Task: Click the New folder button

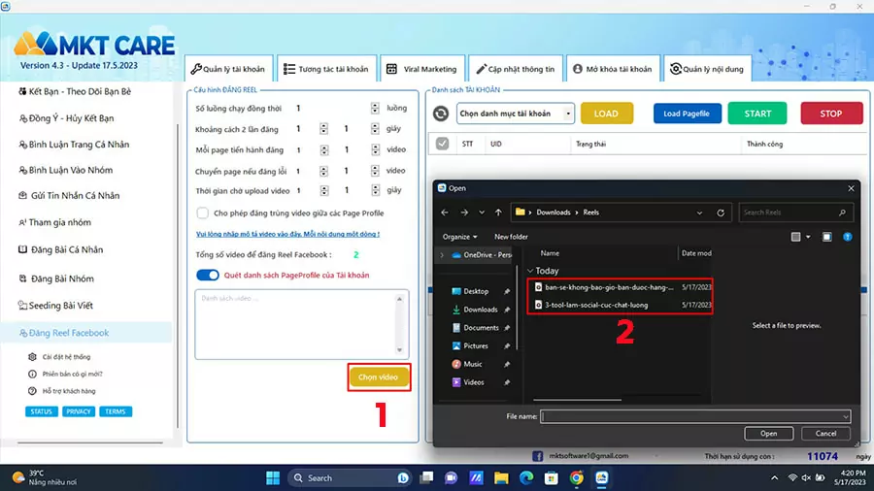Action: (511, 237)
